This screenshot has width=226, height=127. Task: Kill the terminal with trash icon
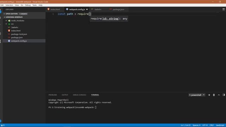point(214,95)
